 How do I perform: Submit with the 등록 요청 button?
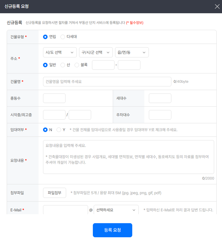[113, 230]
